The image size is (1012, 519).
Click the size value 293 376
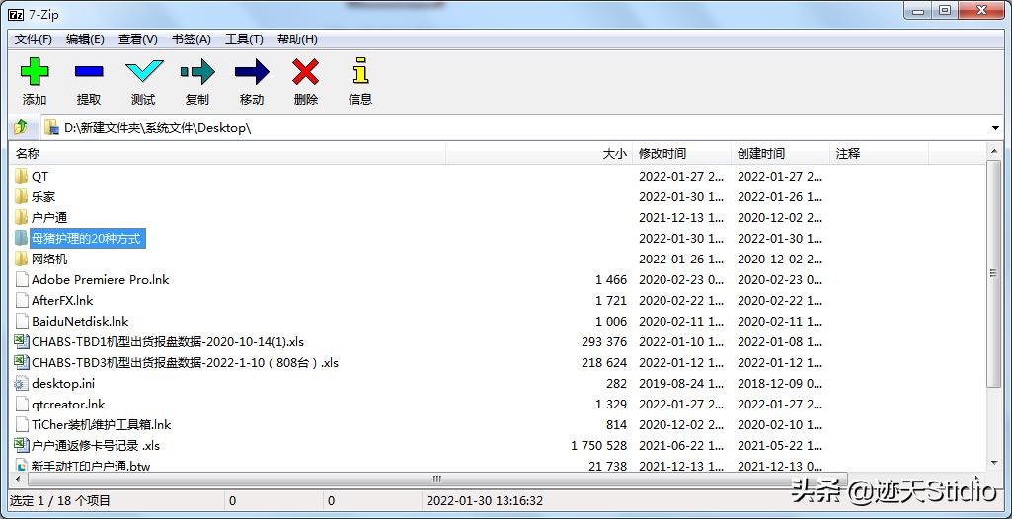(x=603, y=341)
